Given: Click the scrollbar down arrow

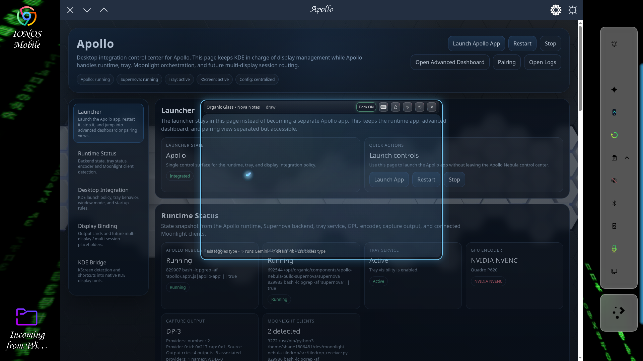Looking at the screenshot, I should point(580,358).
